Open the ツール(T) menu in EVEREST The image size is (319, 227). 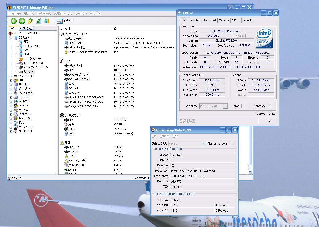[81, 14]
